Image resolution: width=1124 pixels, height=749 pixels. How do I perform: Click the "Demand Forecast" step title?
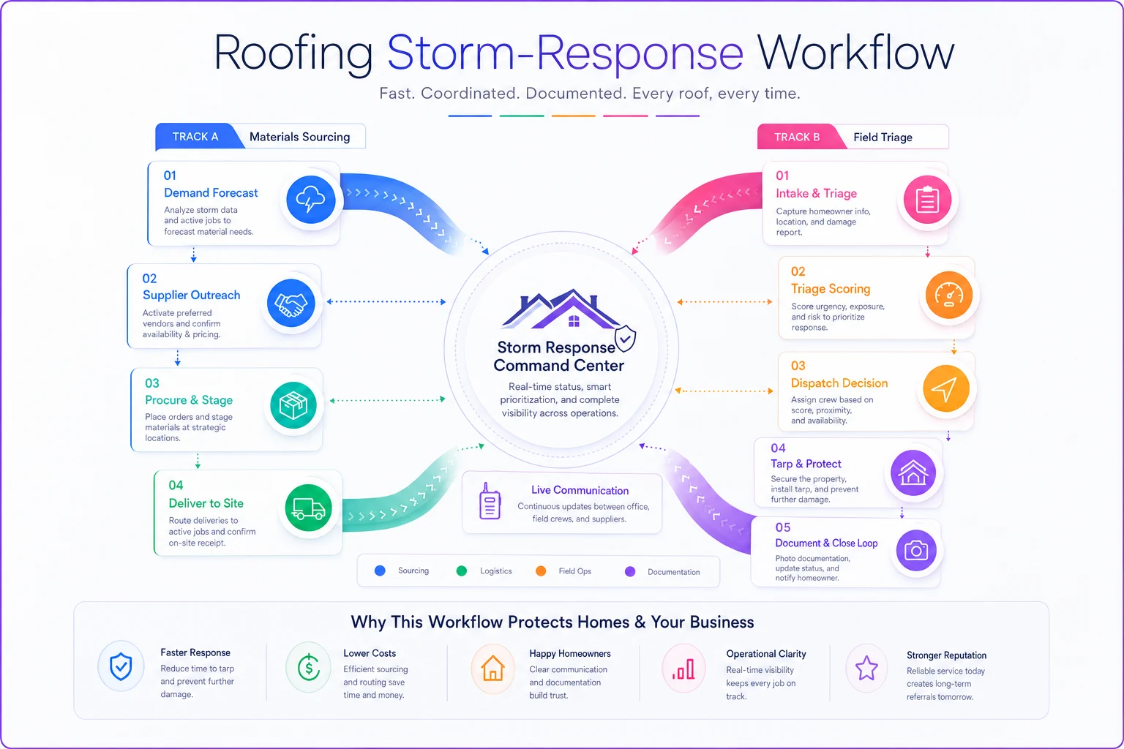[211, 192]
